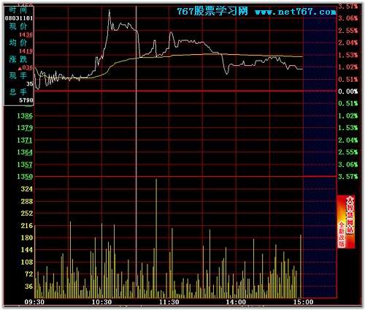
Task: Open the www.net767.com watermark link
Action: tap(296, 12)
